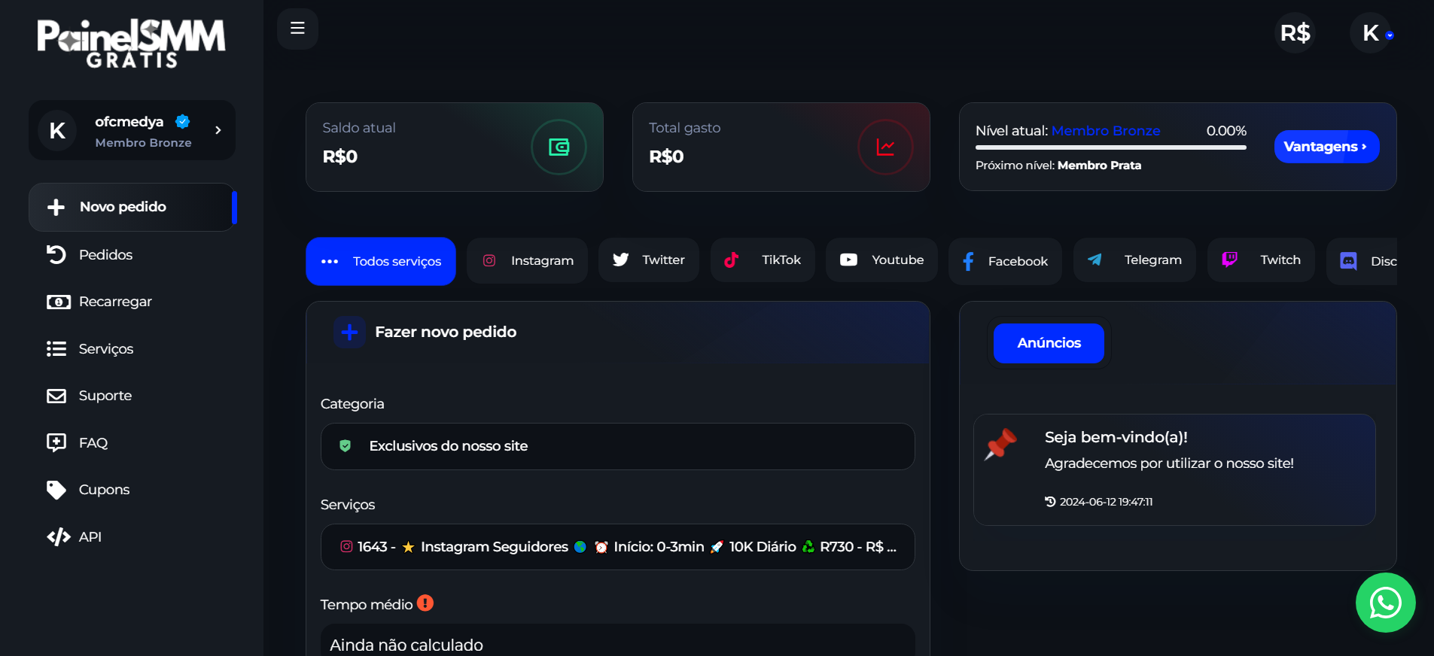
Task: Go to Pedidos in sidebar
Action: [105, 255]
